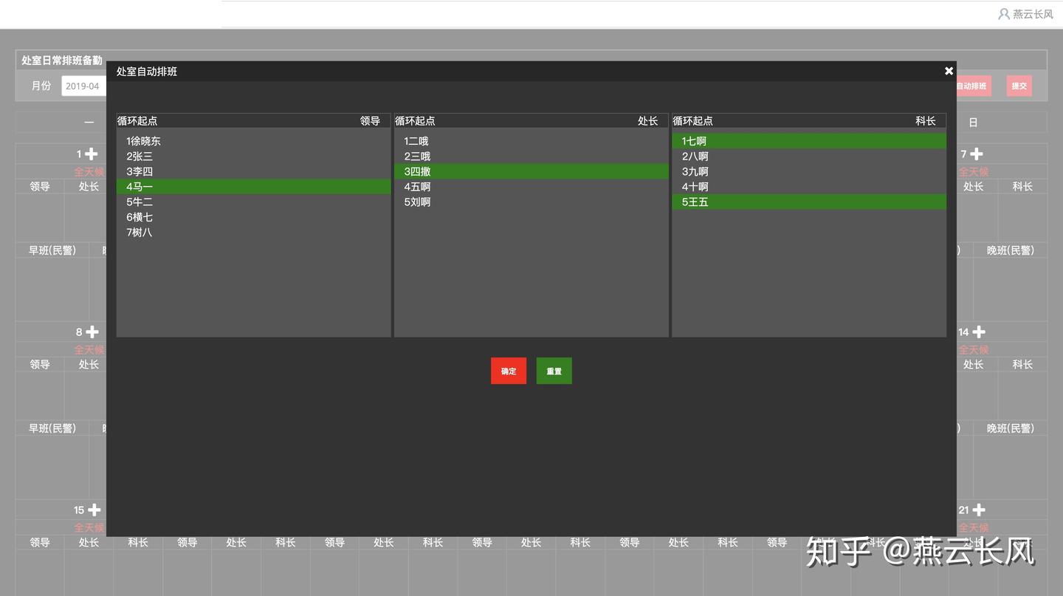Image resolution: width=1063 pixels, height=596 pixels.
Task: Click the user icon next to 燕云长风
Action: coord(1004,14)
